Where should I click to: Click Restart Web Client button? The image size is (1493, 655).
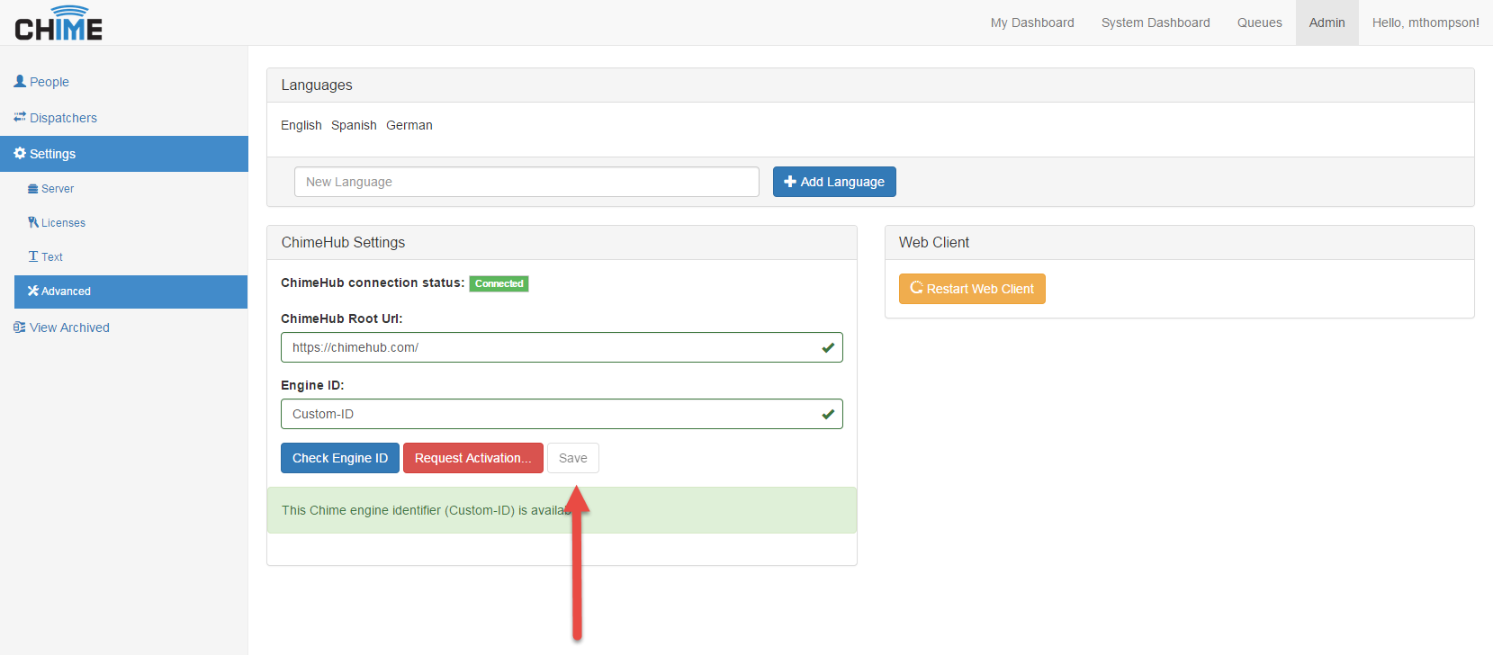[x=972, y=289]
